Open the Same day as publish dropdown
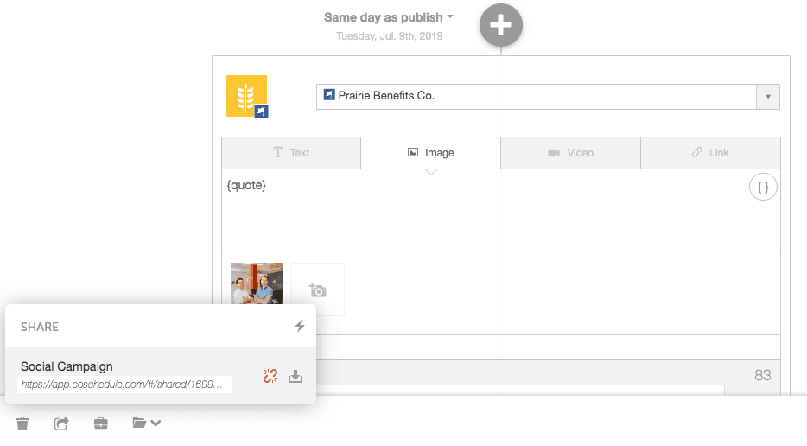The width and height of the screenshot is (807, 446). (x=389, y=17)
